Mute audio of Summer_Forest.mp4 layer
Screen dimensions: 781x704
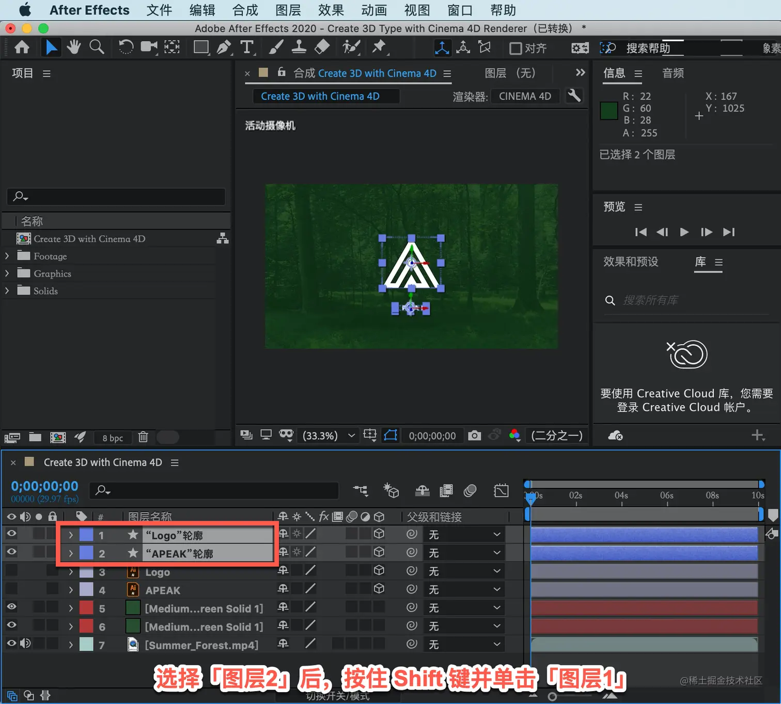[25, 644]
